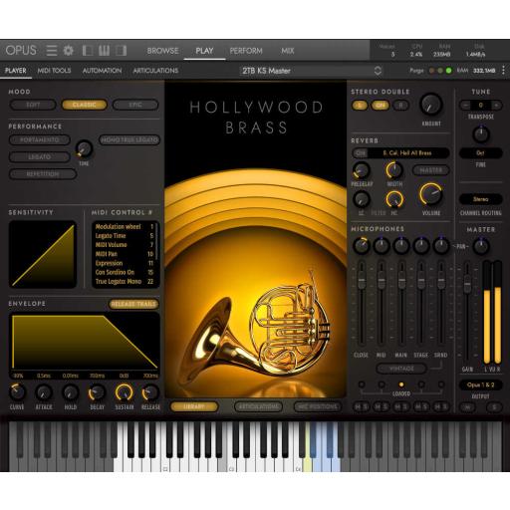The image size is (510, 510).
Task: Toggle the left sidebar panel icon
Action: click(88, 51)
